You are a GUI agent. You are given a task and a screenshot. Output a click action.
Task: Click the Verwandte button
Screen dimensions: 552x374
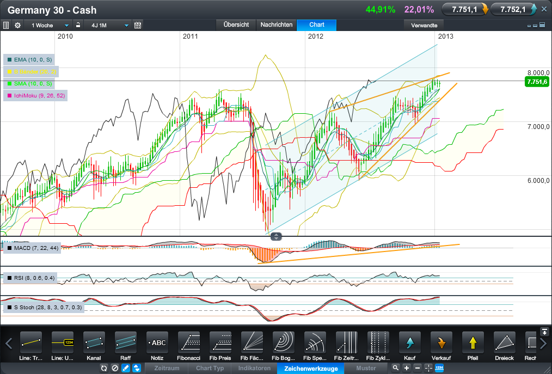click(424, 25)
